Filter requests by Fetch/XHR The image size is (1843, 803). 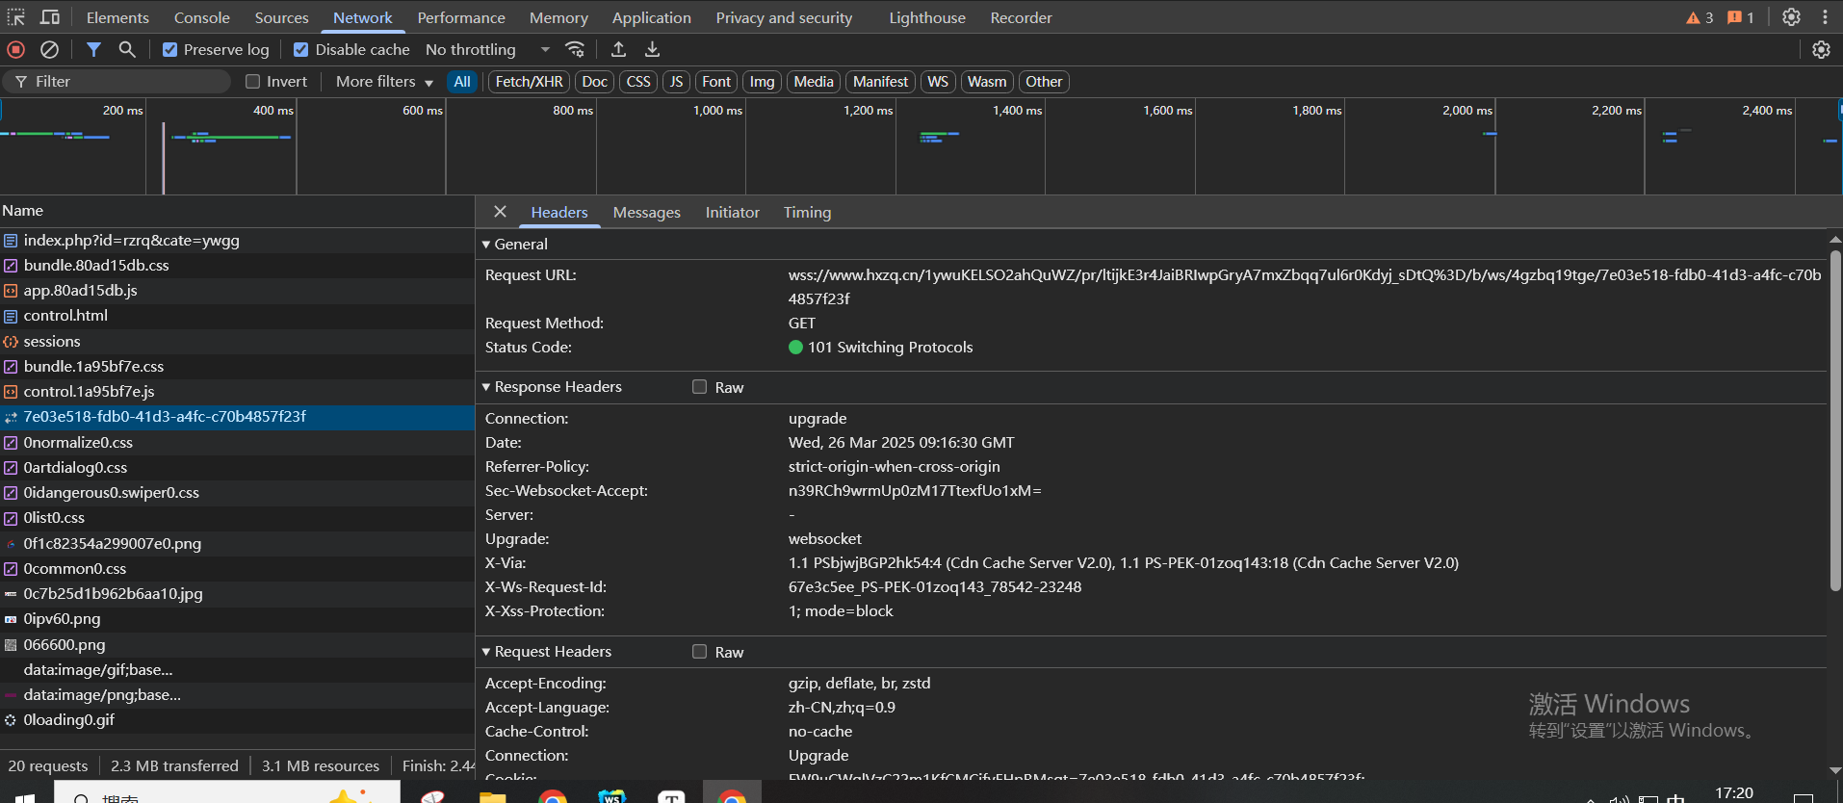click(529, 82)
